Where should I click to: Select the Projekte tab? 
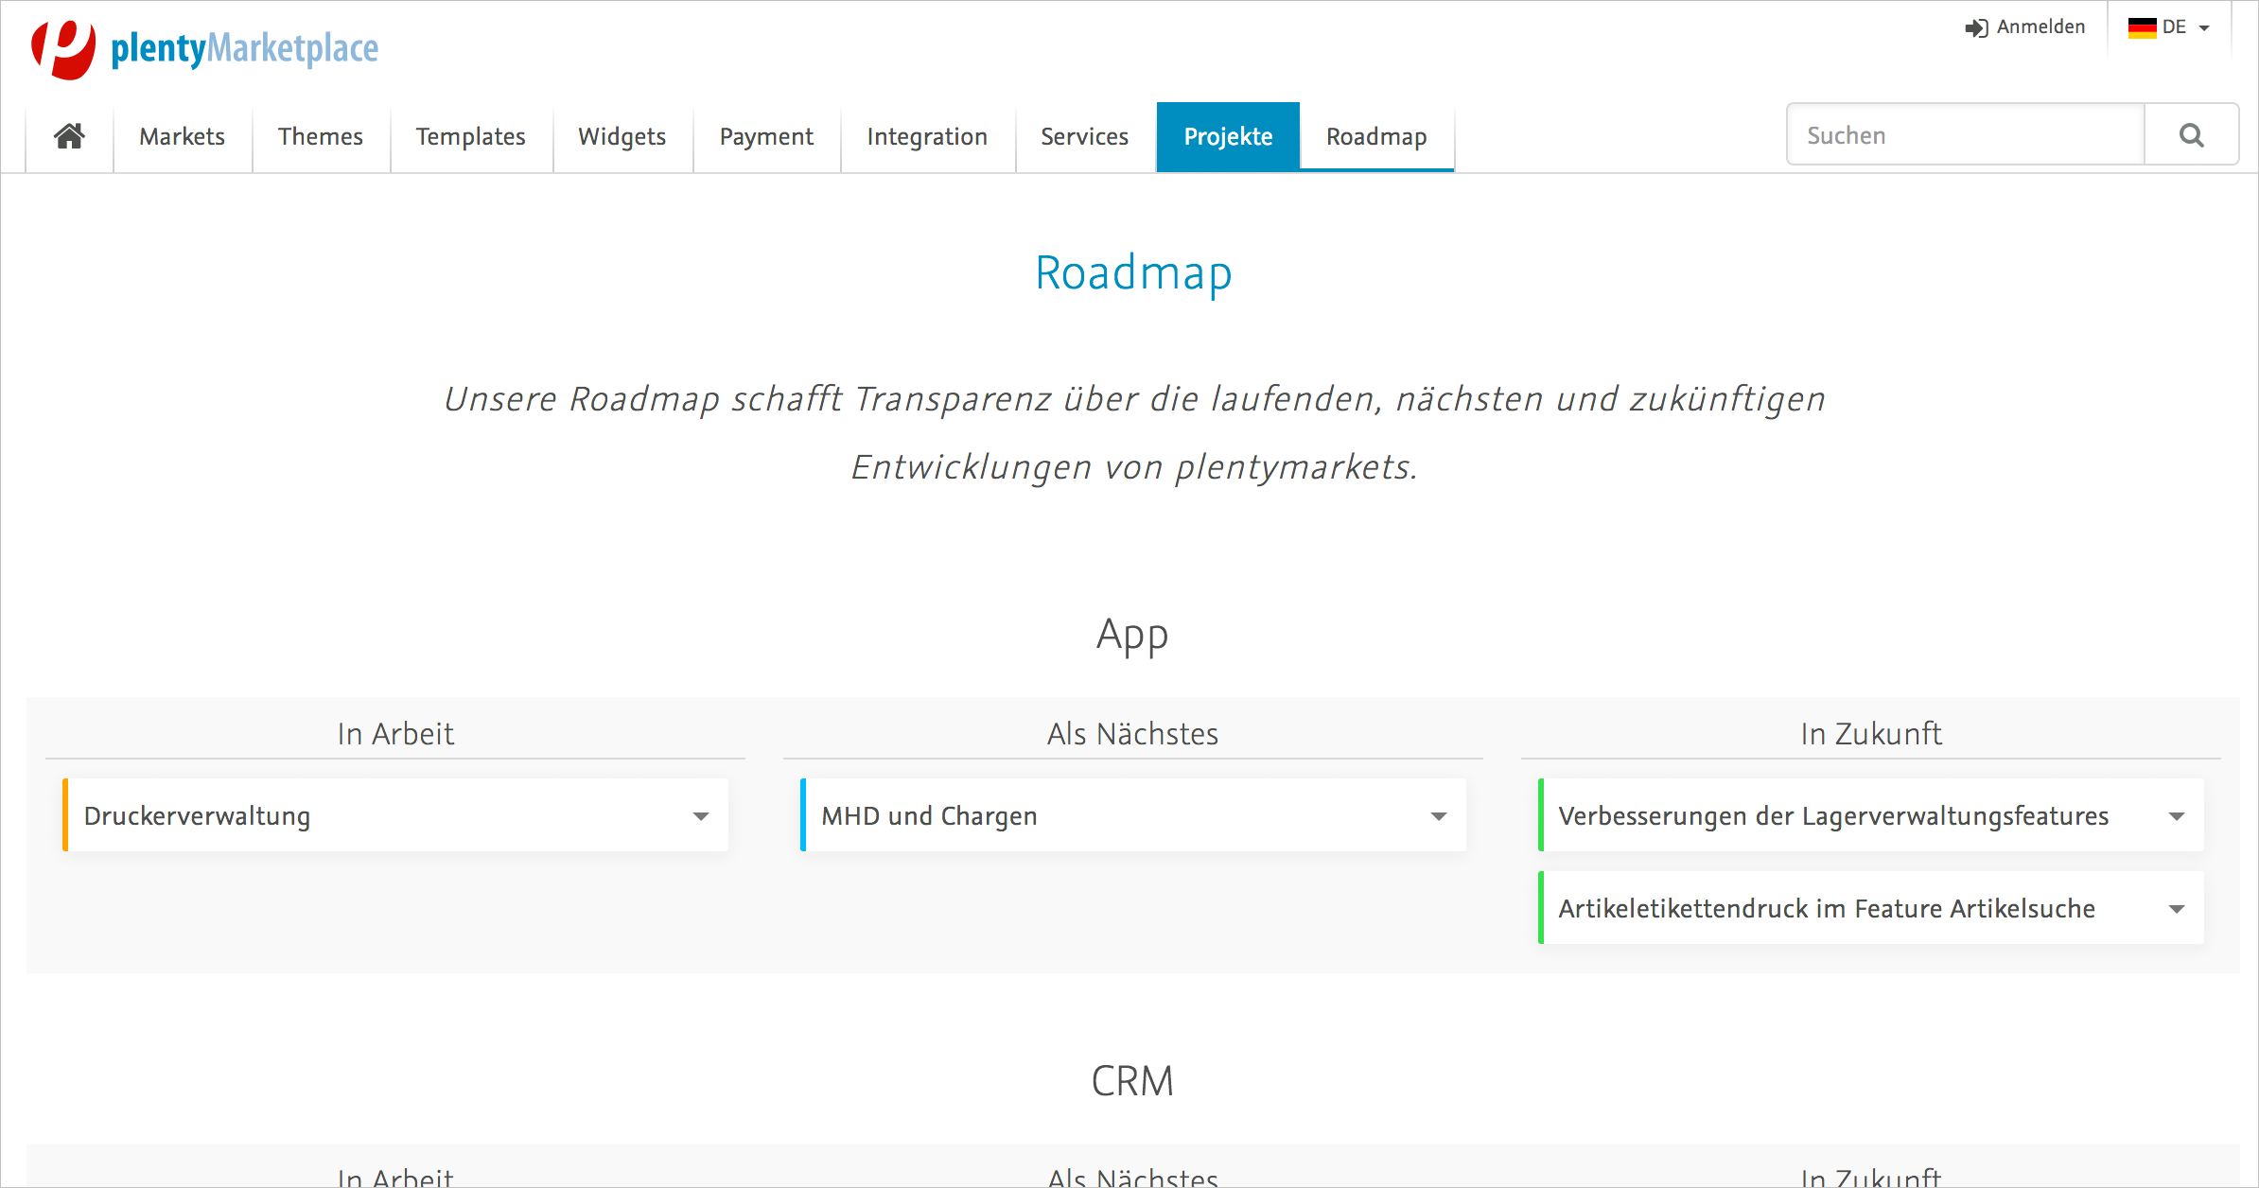pyautogui.click(x=1227, y=136)
